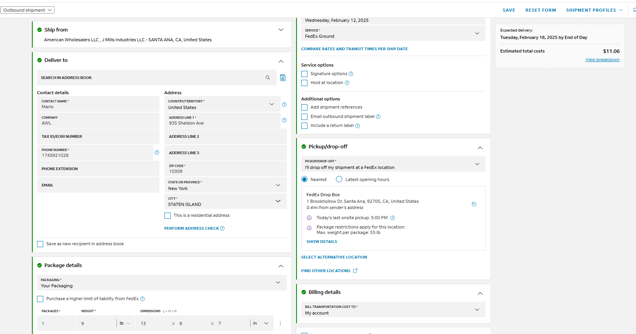Open help for Perform Address Check
The width and height of the screenshot is (636, 334).
click(222, 228)
